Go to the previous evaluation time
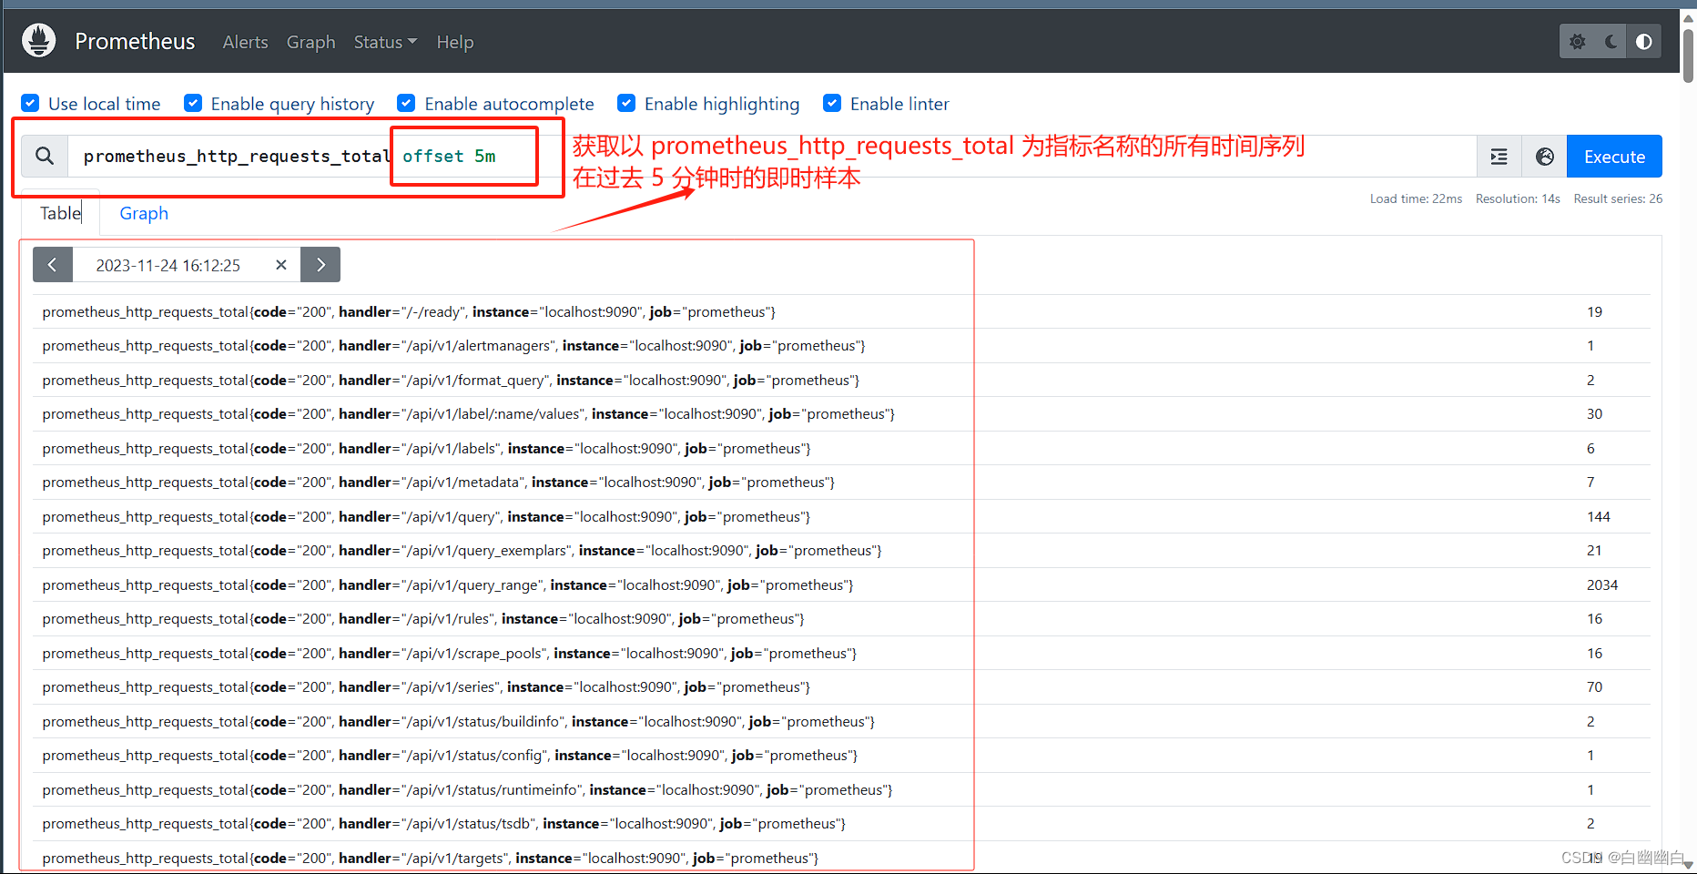 click(53, 265)
